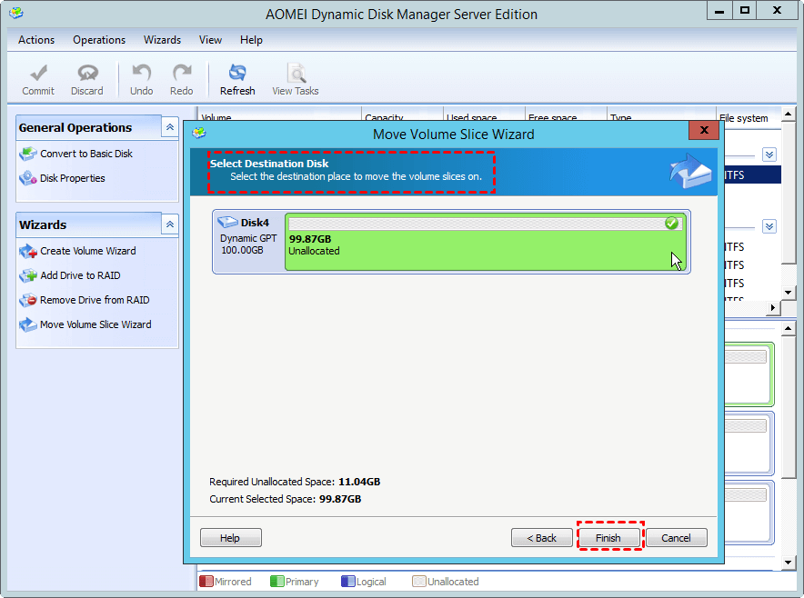The height and width of the screenshot is (598, 804).
Task: Click the Primary legend swatch
Action: click(276, 582)
